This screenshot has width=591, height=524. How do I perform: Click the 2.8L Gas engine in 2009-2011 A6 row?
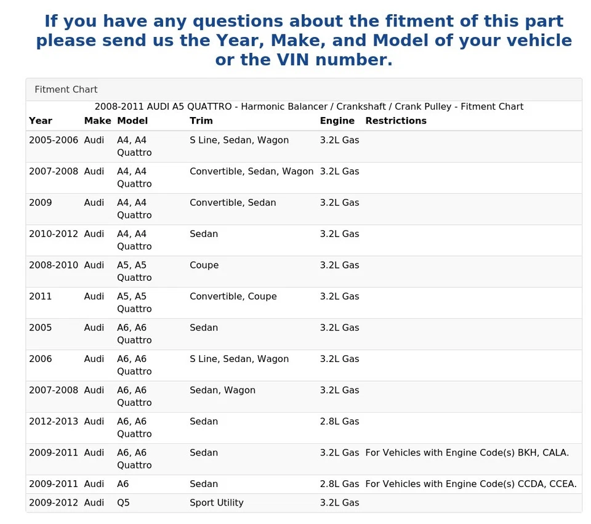[x=339, y=485]
